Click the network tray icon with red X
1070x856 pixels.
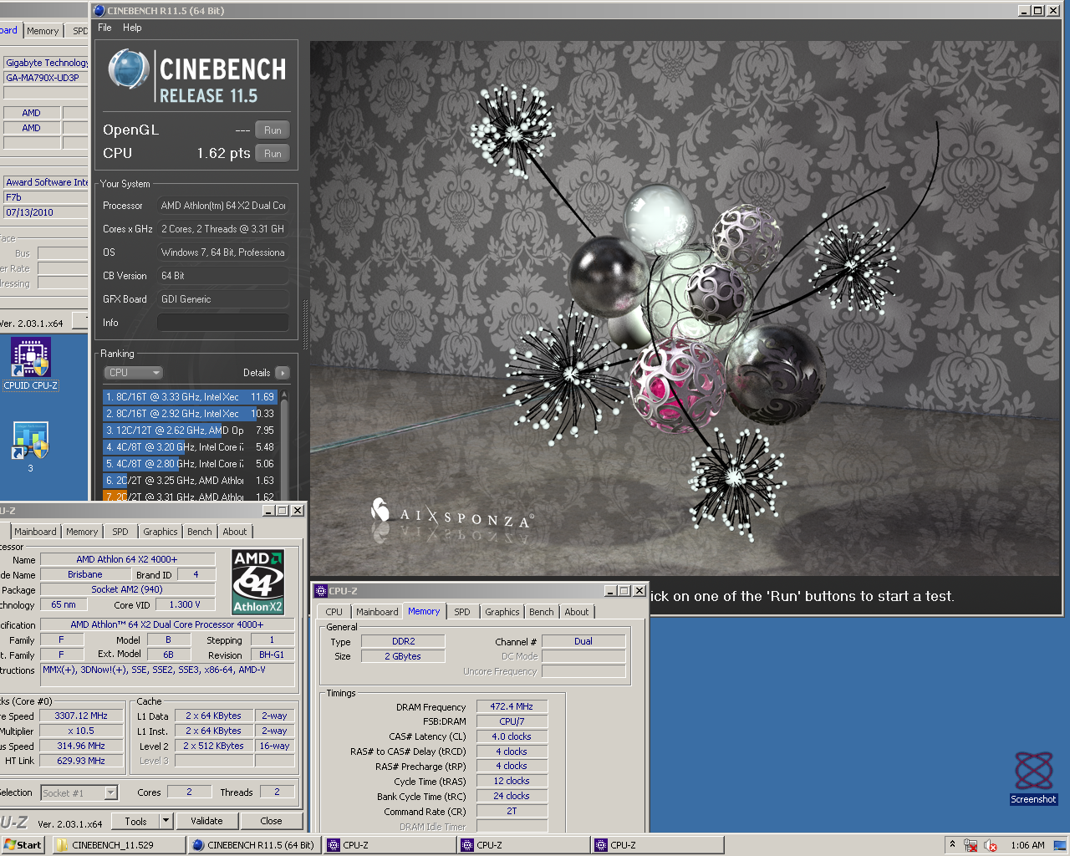971,845
